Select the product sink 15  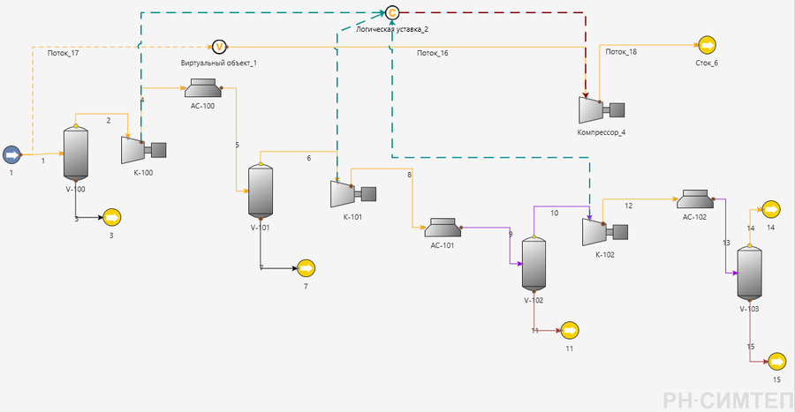tap(776, 362)
